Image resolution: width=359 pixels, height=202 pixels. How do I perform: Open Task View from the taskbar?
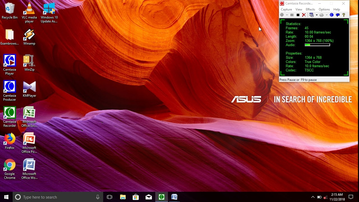click(110, 197)
